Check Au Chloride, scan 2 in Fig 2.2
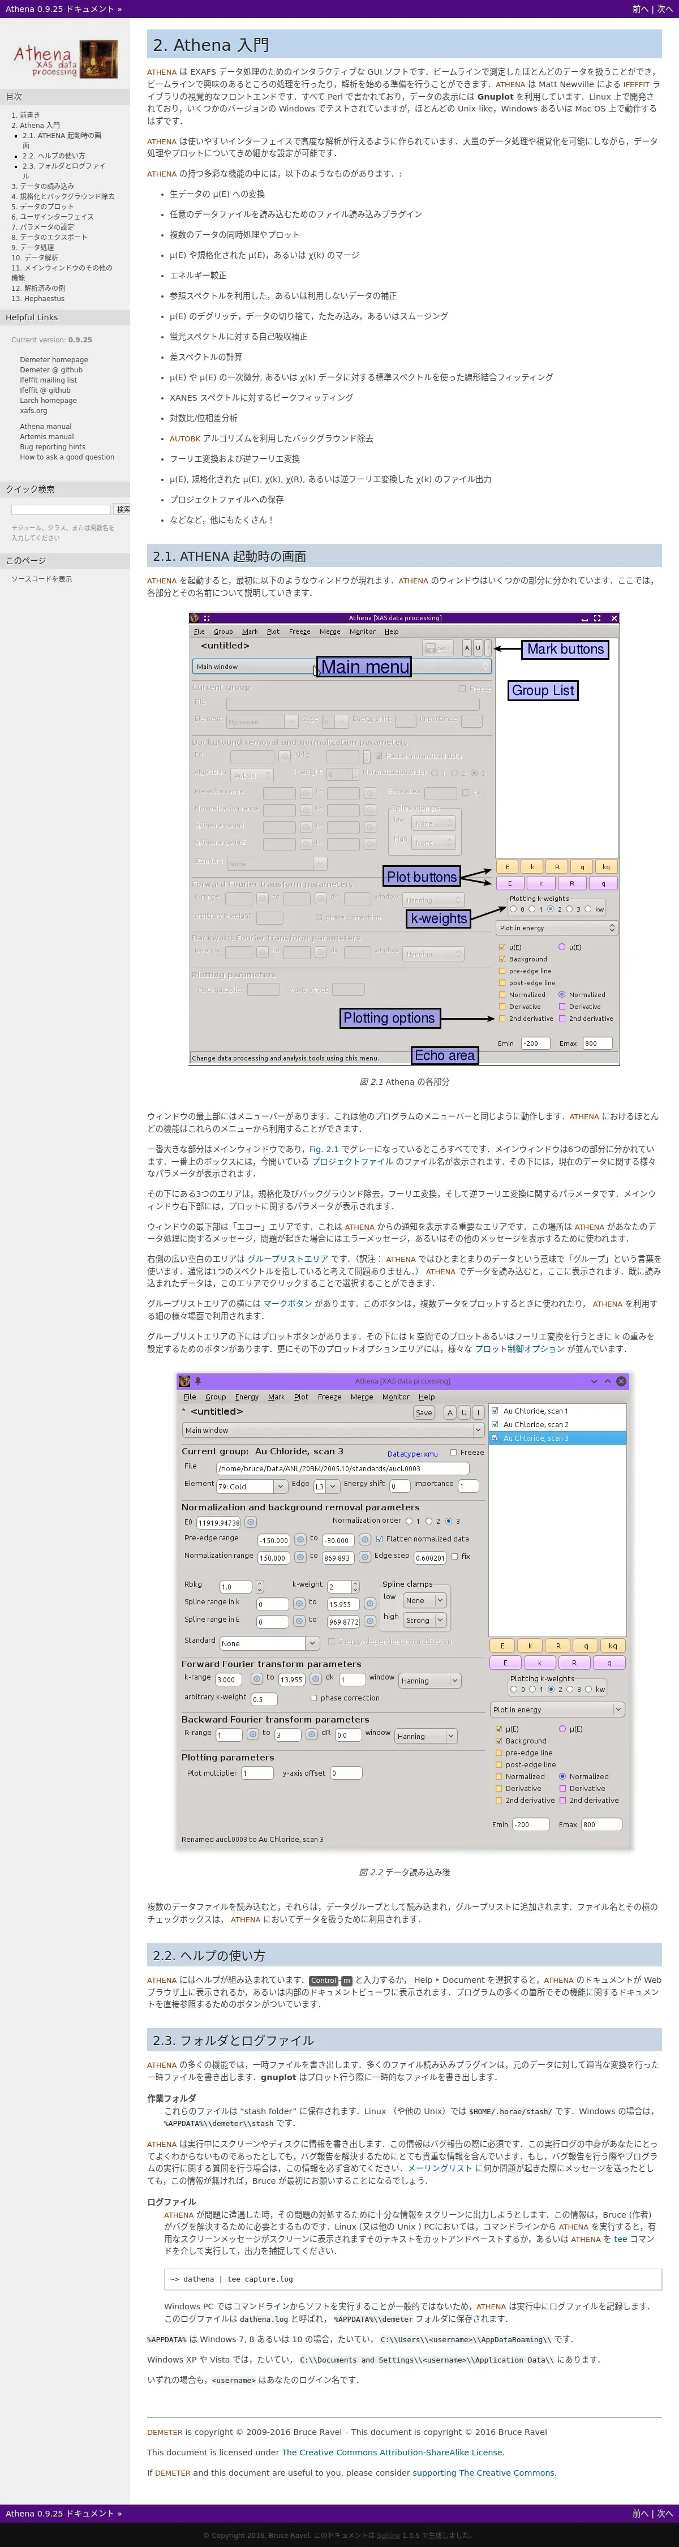 (x=495, y=1425)
